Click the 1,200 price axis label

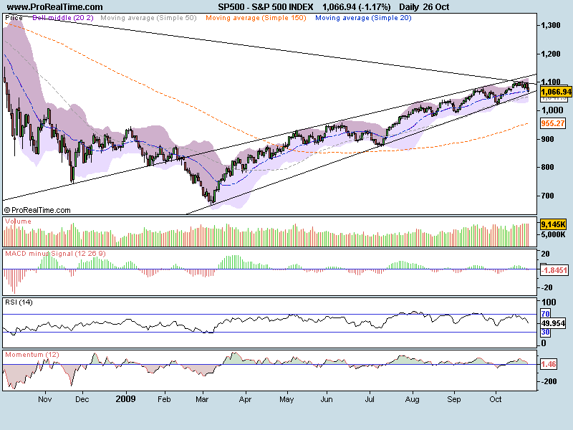[x=551, y=54]
